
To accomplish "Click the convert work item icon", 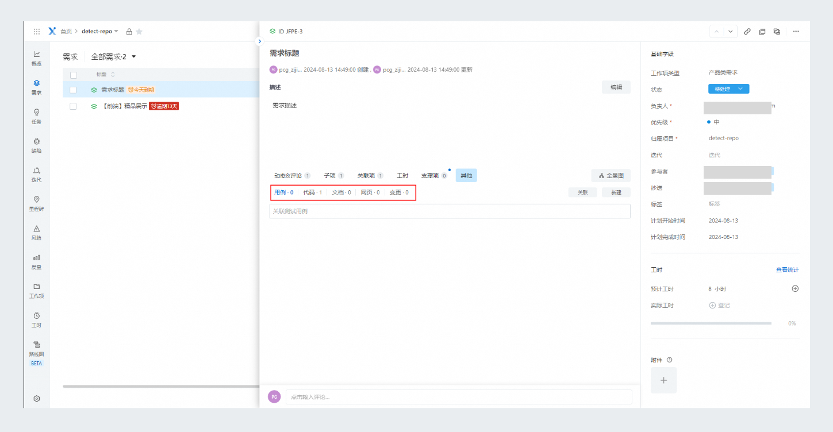I will tap(777, 32).
